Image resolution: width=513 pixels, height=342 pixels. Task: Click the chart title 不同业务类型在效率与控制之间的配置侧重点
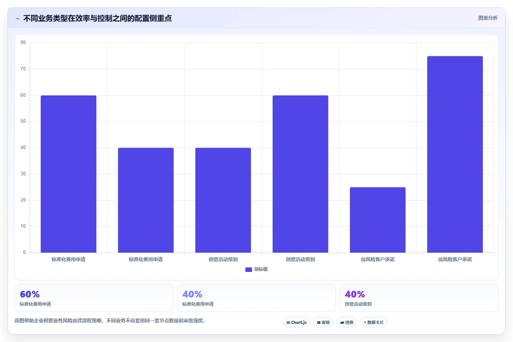point(98,18)
